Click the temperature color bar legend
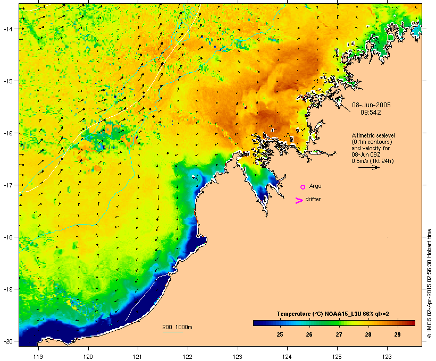Screen dimensions: 436x361 coord(334,323)
